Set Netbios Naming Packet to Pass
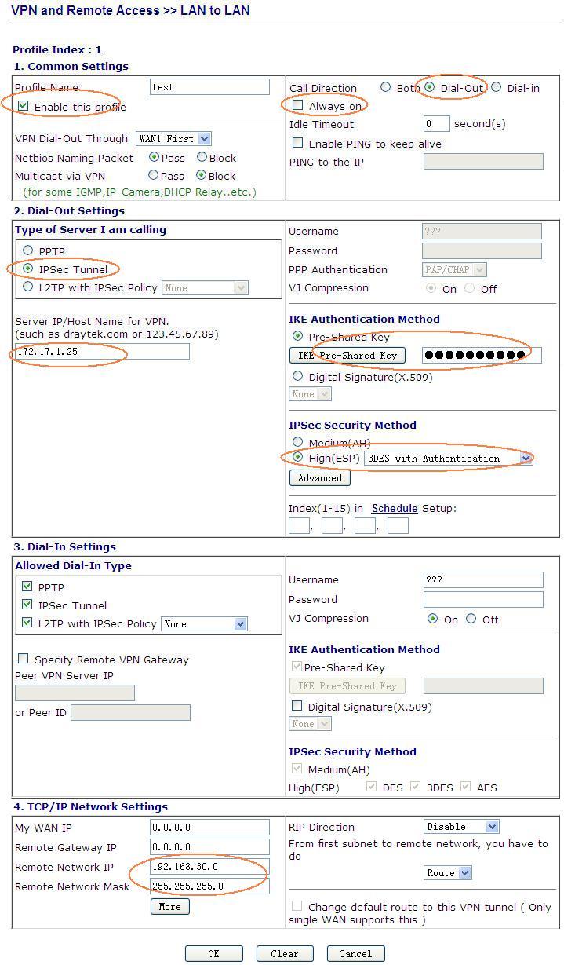Image resolution: width=564 pixels, height=965 pixels. point(154,157)
